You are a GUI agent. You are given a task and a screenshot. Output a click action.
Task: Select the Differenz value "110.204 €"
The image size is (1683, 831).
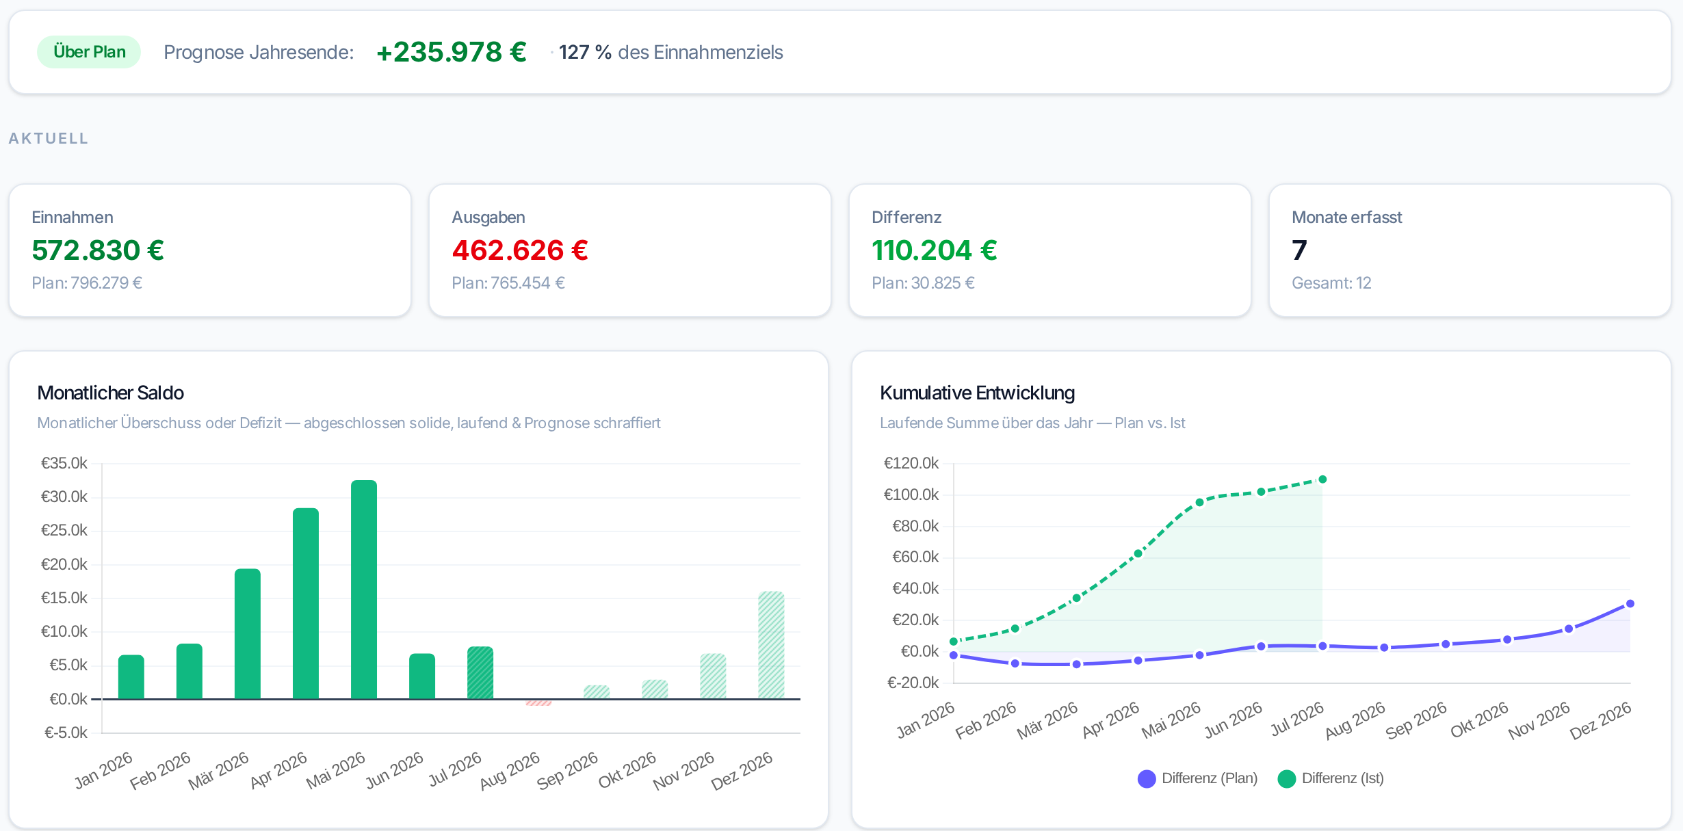[x=935, y=250]
